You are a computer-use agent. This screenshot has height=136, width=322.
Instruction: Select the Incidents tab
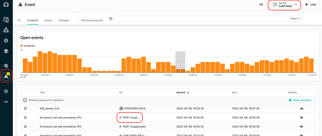coord(32,20)
